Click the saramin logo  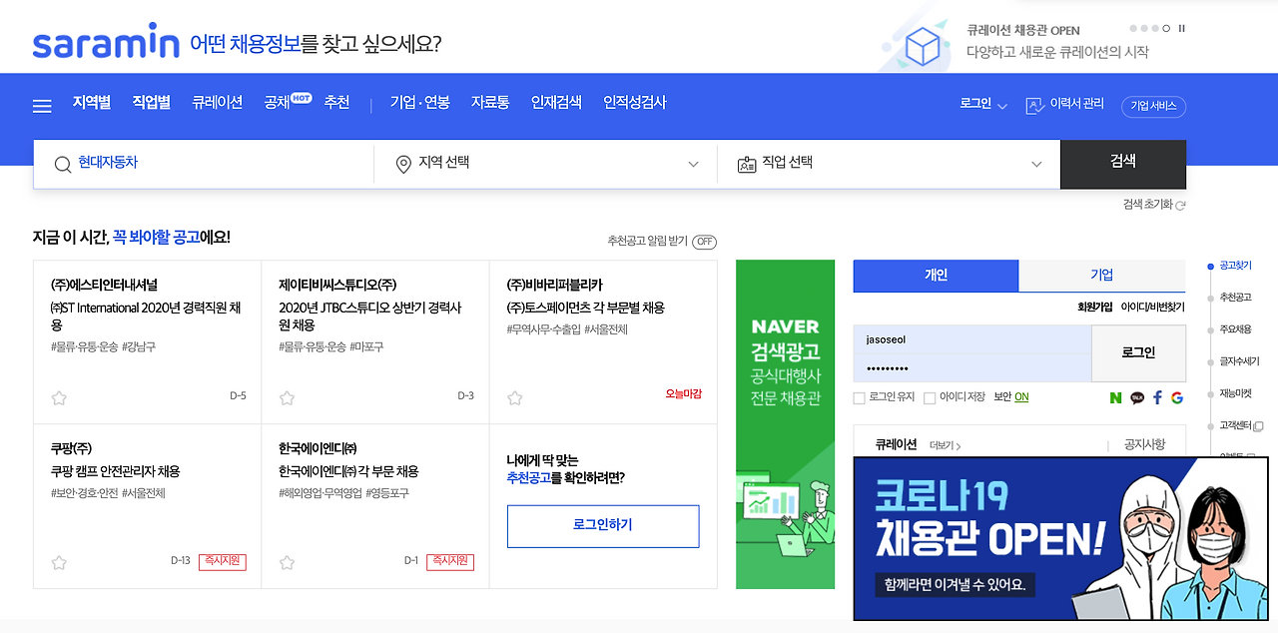pyautogui.click(x=106, y=43)
